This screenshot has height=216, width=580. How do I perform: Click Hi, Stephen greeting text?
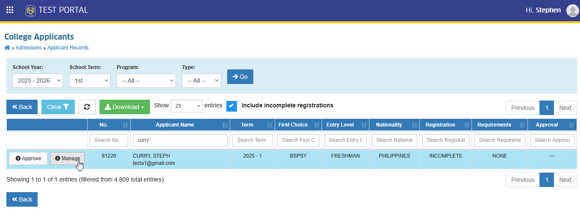tap(543, 10)
